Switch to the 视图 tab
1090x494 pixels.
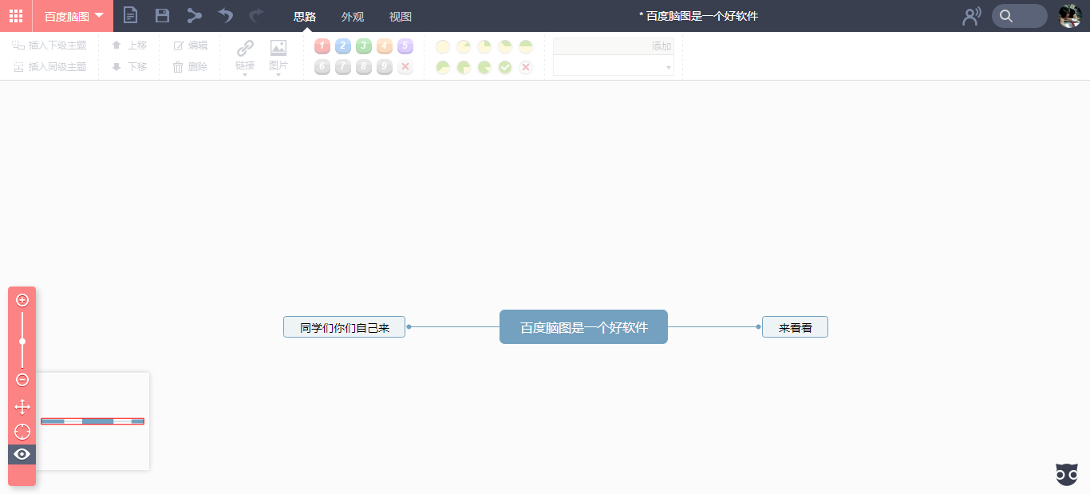pyautogui.click(x=401, y=17)
